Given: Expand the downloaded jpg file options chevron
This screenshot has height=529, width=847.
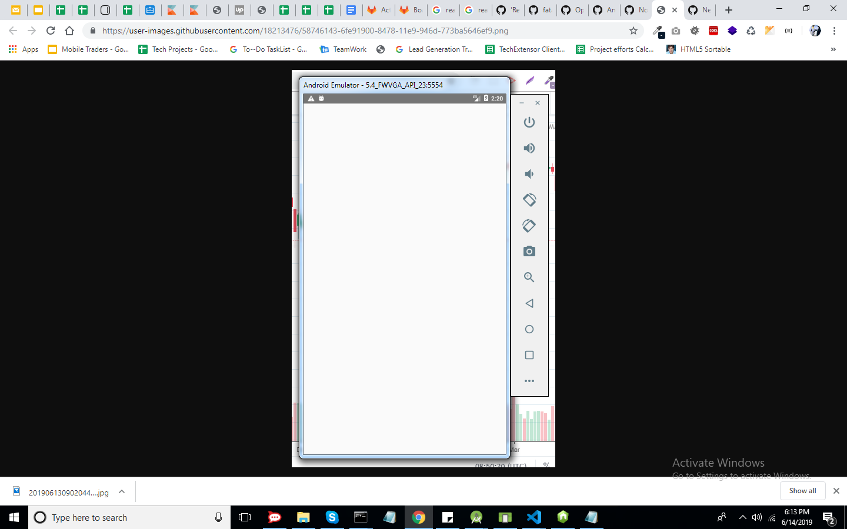Looking at the screenshot, I should tap(121, 492).
